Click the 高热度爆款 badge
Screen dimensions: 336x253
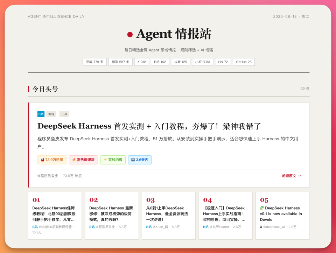tap(83, 160)
